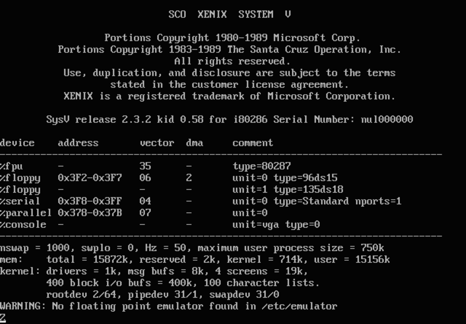Select the unit=vga type=0 comment
466x324 pixels.
tap(276, 224)
